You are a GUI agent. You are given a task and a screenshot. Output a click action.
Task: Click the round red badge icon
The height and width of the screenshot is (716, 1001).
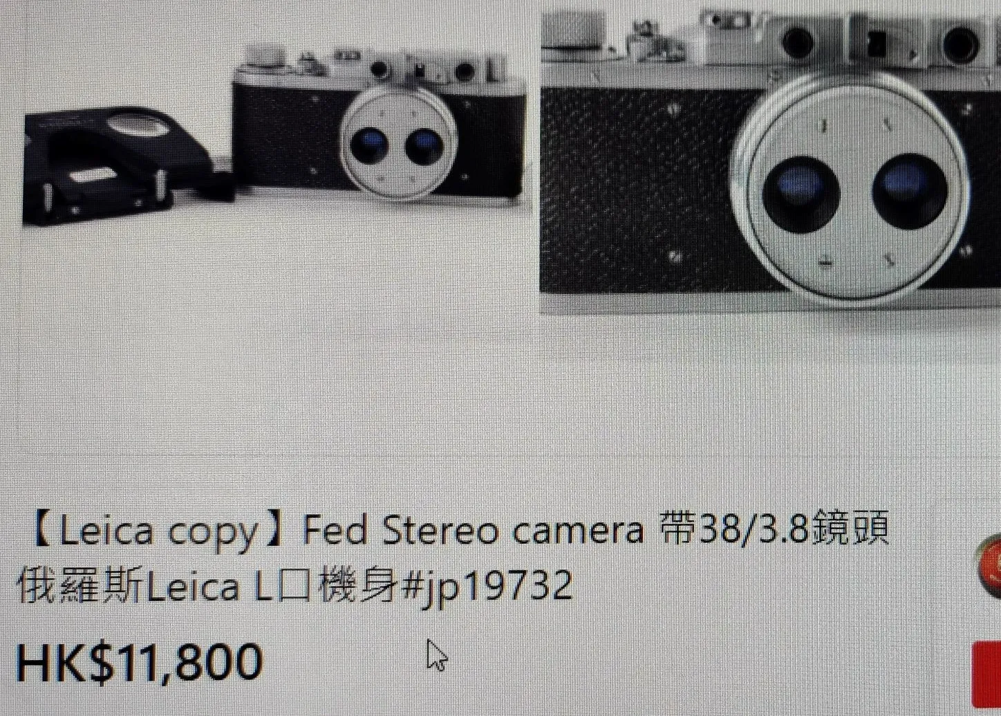[989, 564]
